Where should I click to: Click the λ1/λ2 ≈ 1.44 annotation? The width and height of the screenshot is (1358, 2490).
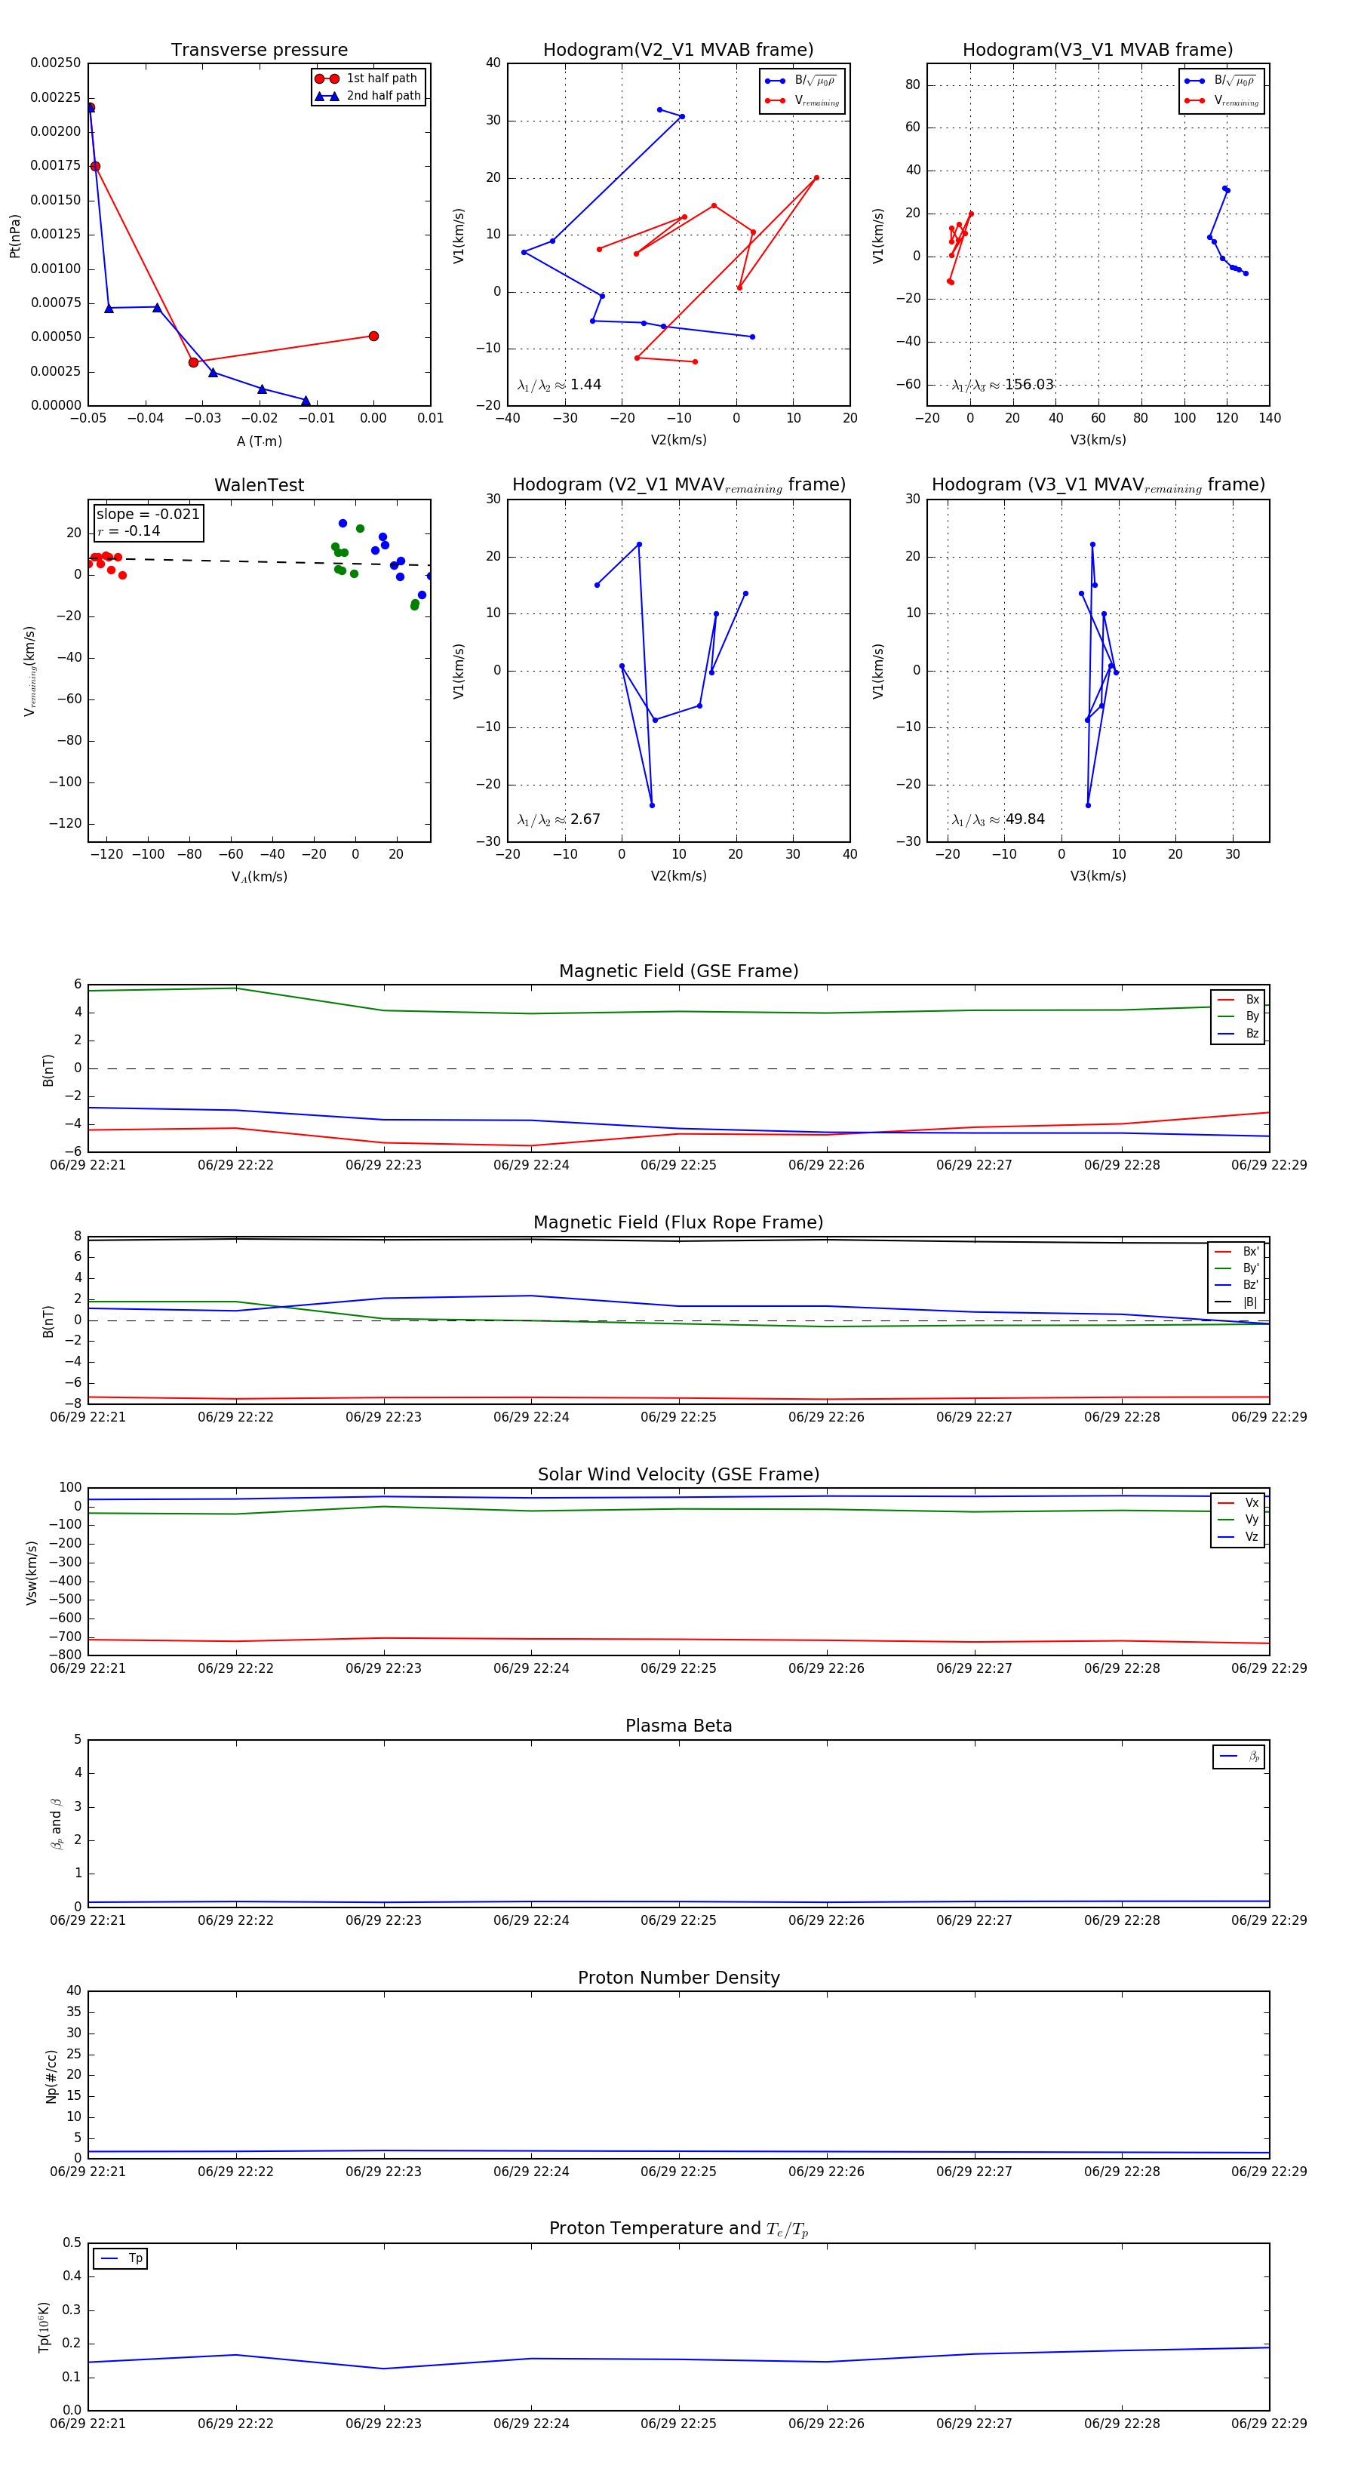click(558, 385)
